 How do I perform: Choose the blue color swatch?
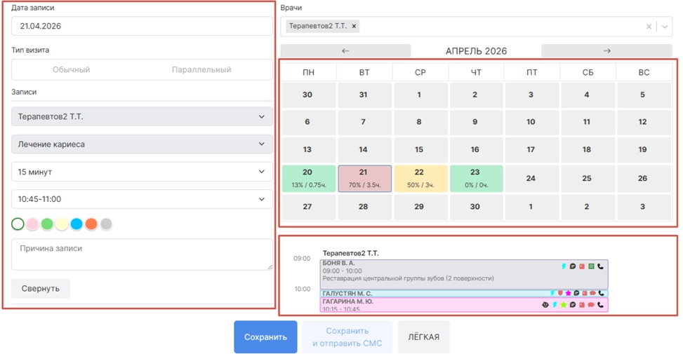click(x=77, y=224)
